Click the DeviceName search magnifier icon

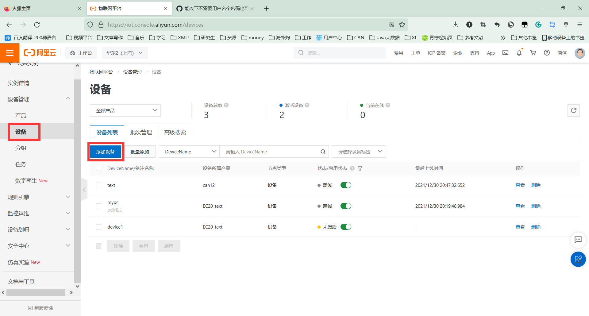click(323, 152)
